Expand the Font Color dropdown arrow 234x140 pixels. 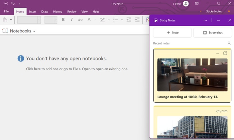click(96, 20)
